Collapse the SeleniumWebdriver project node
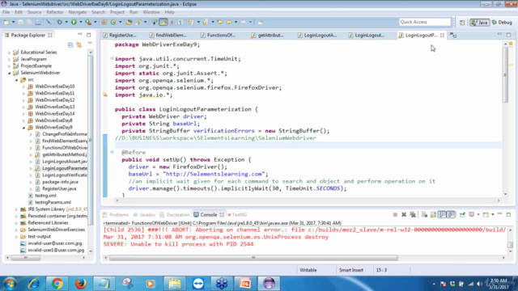This screenshot has height=291, width=518. click(9, 73)
